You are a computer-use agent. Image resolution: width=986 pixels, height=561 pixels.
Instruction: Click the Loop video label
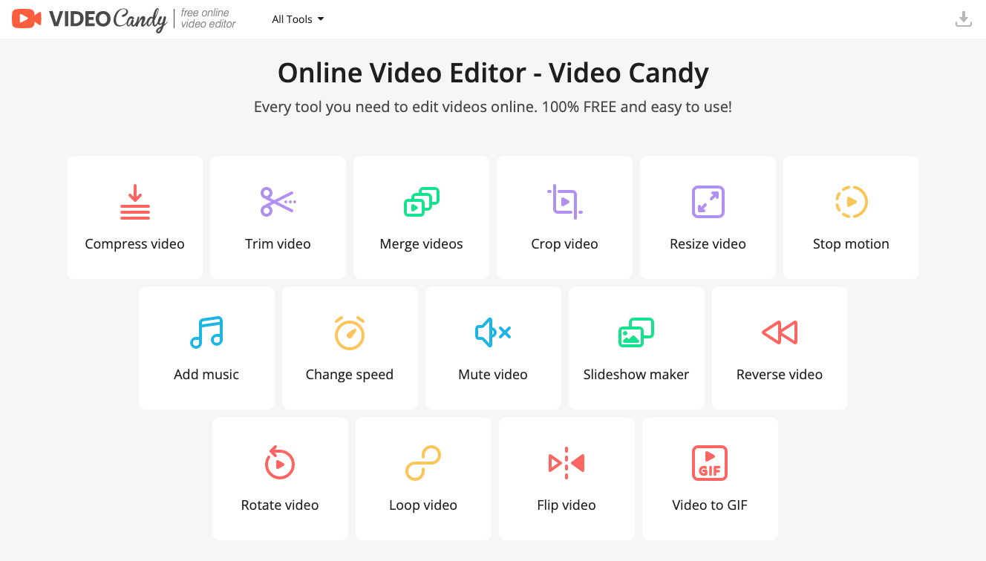coord(423,505)
